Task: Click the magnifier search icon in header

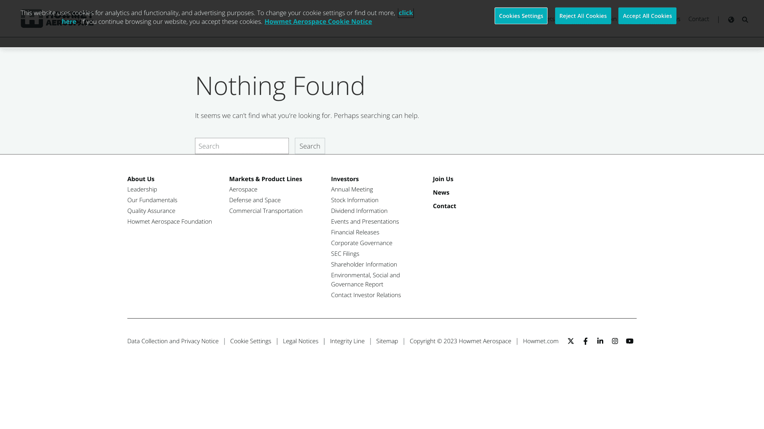Action: click(745, 19)
